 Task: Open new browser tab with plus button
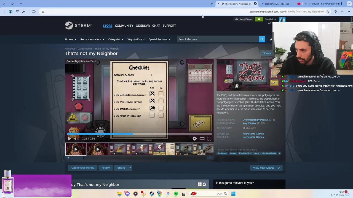pos(212,4)
